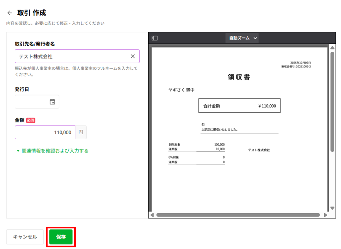Focus the 取引先名/発行者名 input field
Image resolution: width=341 pixels, height=249 pixels.
click(x=77, y=56)
